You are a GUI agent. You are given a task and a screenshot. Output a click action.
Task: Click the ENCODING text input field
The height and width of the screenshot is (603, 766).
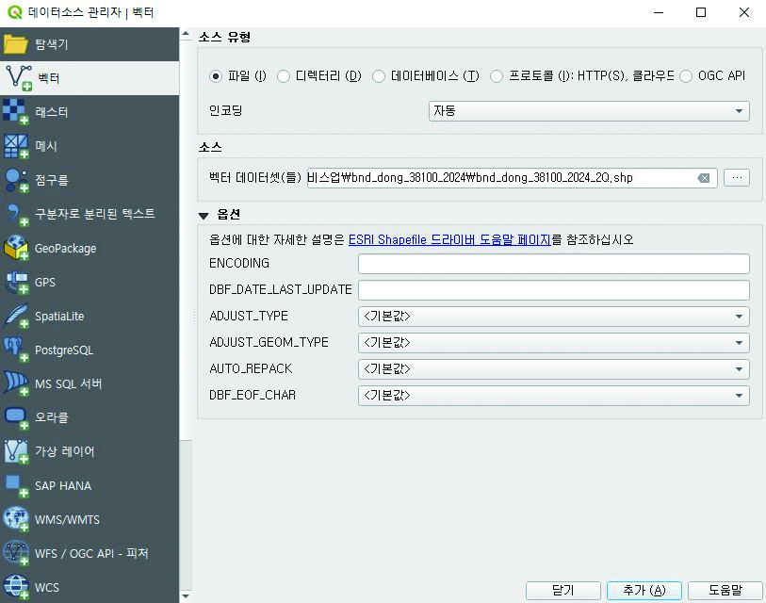click(x=553, y=264)
